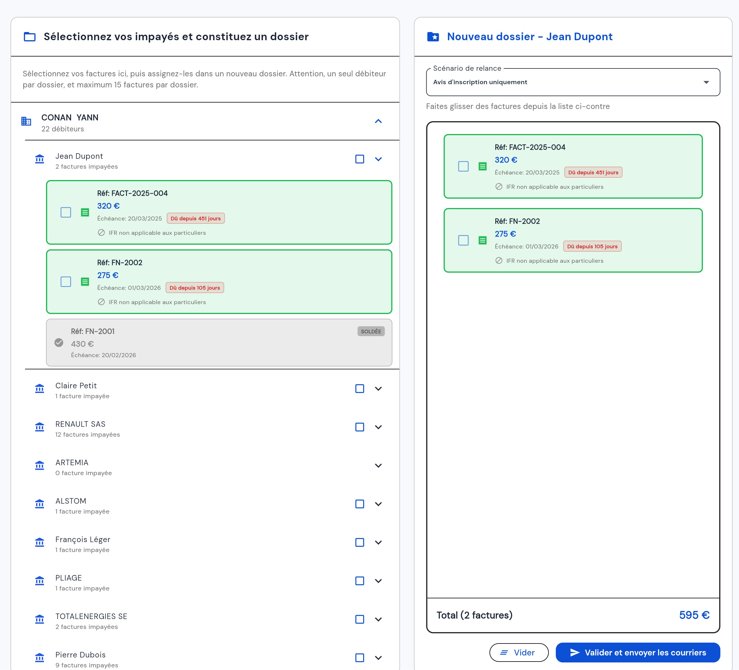The height and width of the screenshot is (670, 739).
Task: Click the bank icon beside TOTALENERGIES SE
Action: click(40, 619)
